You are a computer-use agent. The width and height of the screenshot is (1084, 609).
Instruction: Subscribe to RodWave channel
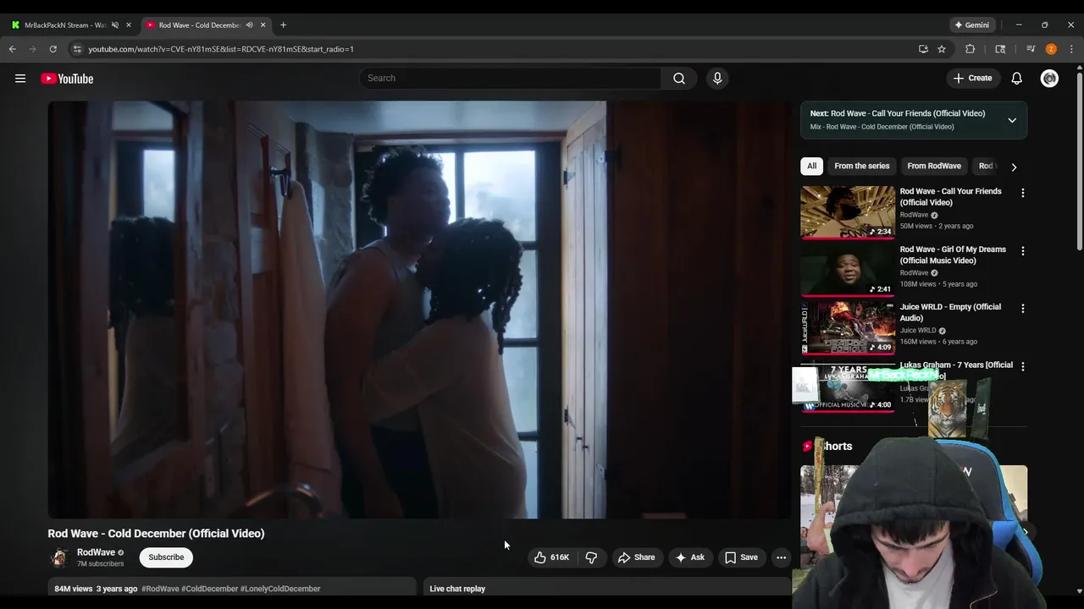(x=166, y=557)
